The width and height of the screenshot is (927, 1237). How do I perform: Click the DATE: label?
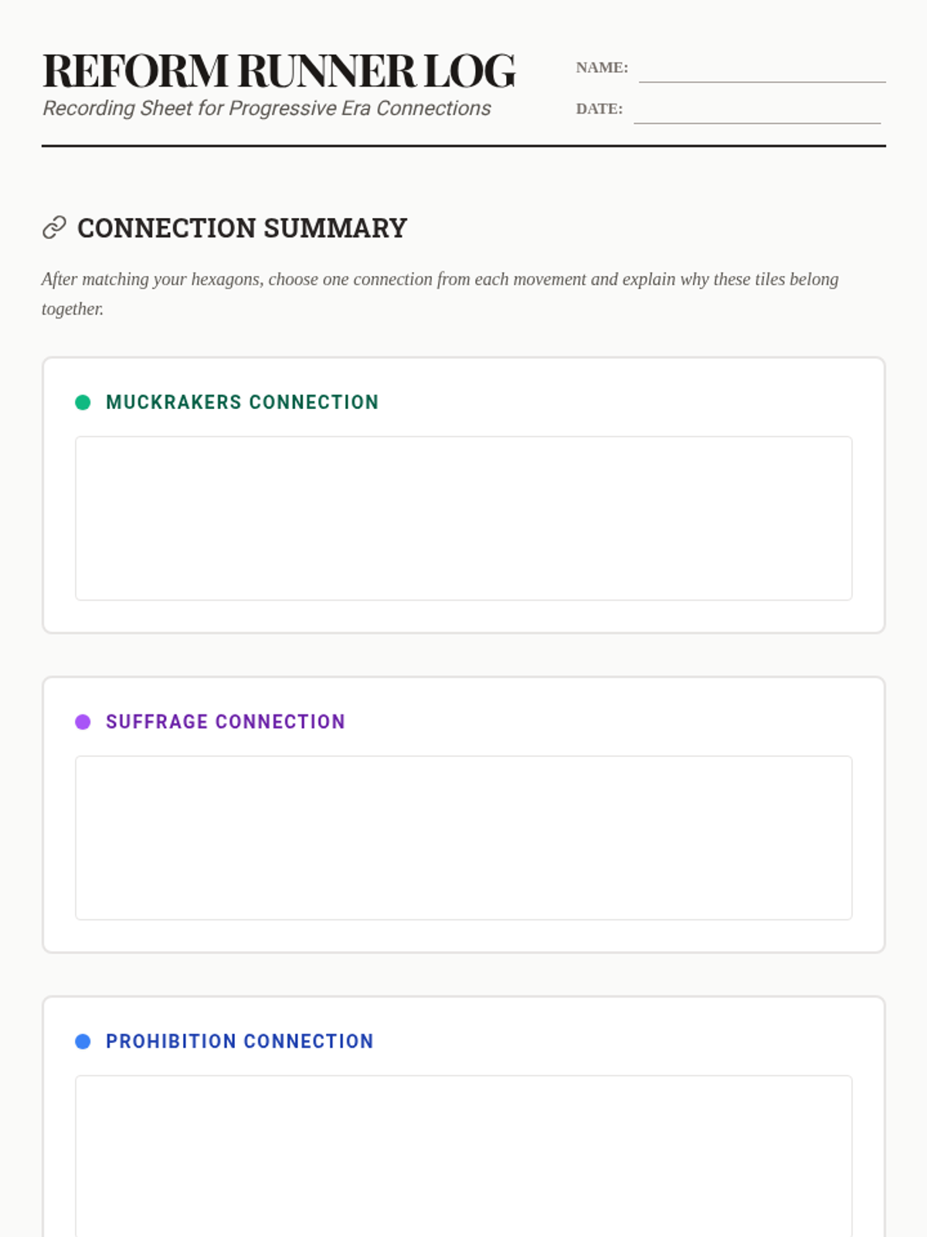[x=599, y=109]
